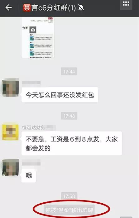The image size is (139, 218).
Task: Open the grid menu icon at top right
Action: (126, 4)
